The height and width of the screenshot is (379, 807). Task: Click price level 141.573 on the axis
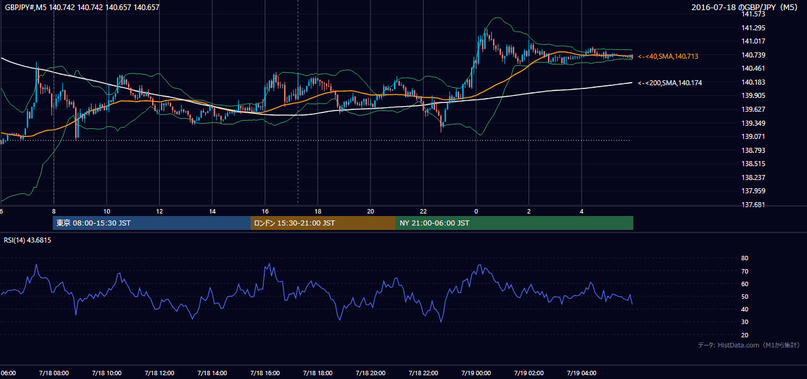point(753,14)
